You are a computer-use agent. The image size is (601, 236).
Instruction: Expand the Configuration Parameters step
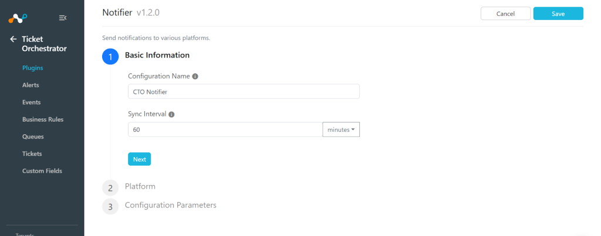[171, 205]
